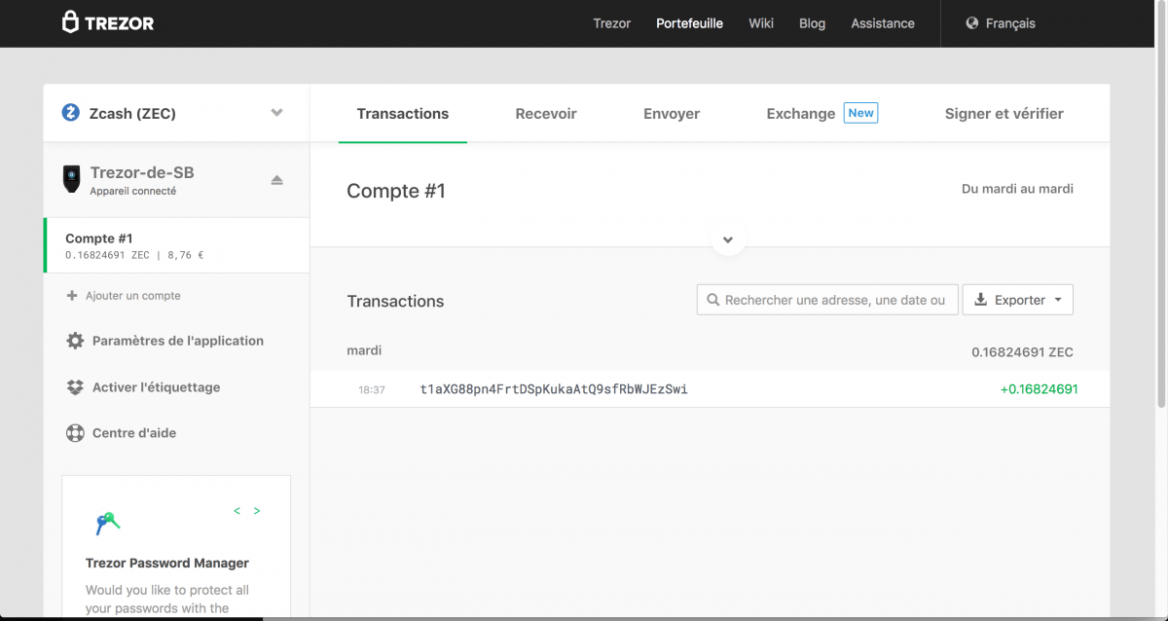The height and width of the screenshot is (621, 1168).
Task: Open the Zcash currency dropdown
Action: 276,113
